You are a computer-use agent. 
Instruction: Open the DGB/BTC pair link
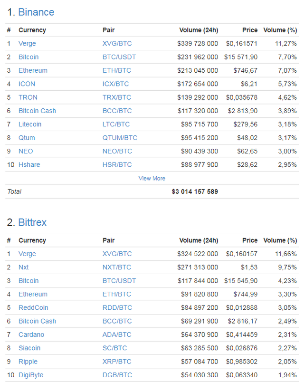[x=117, y=375]
